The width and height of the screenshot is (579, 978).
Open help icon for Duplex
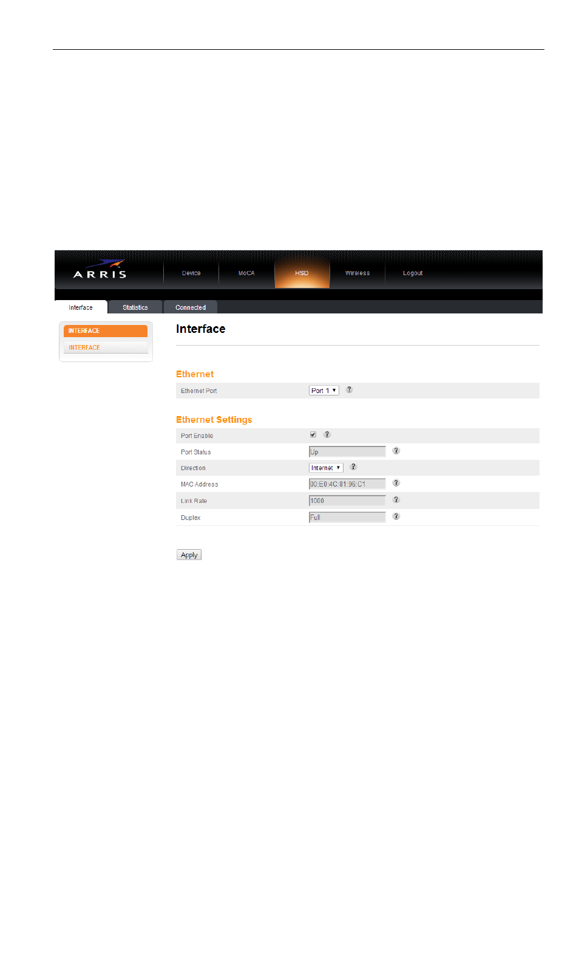[x=396, y=517]
